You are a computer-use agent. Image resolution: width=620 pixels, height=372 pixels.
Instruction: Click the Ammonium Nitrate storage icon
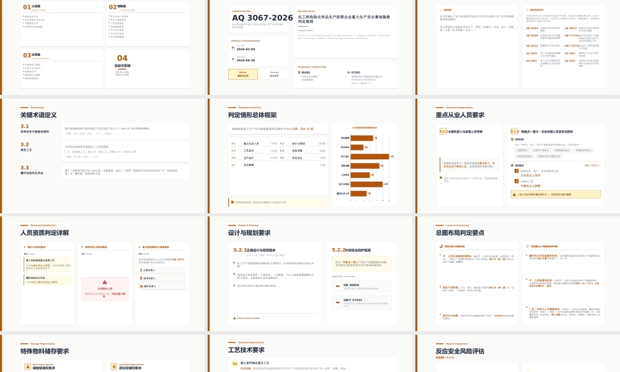tap(27, 366)
